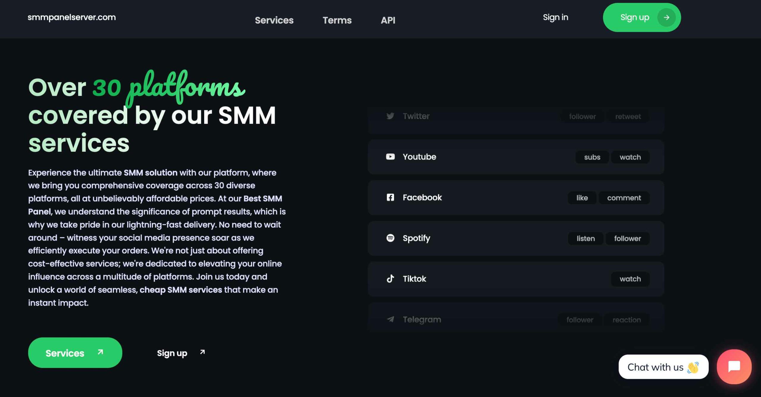This screenshot has height=397, width=761.
Task: Click the smmpanelserver.com site logo
Action: (x=72, y=17)
